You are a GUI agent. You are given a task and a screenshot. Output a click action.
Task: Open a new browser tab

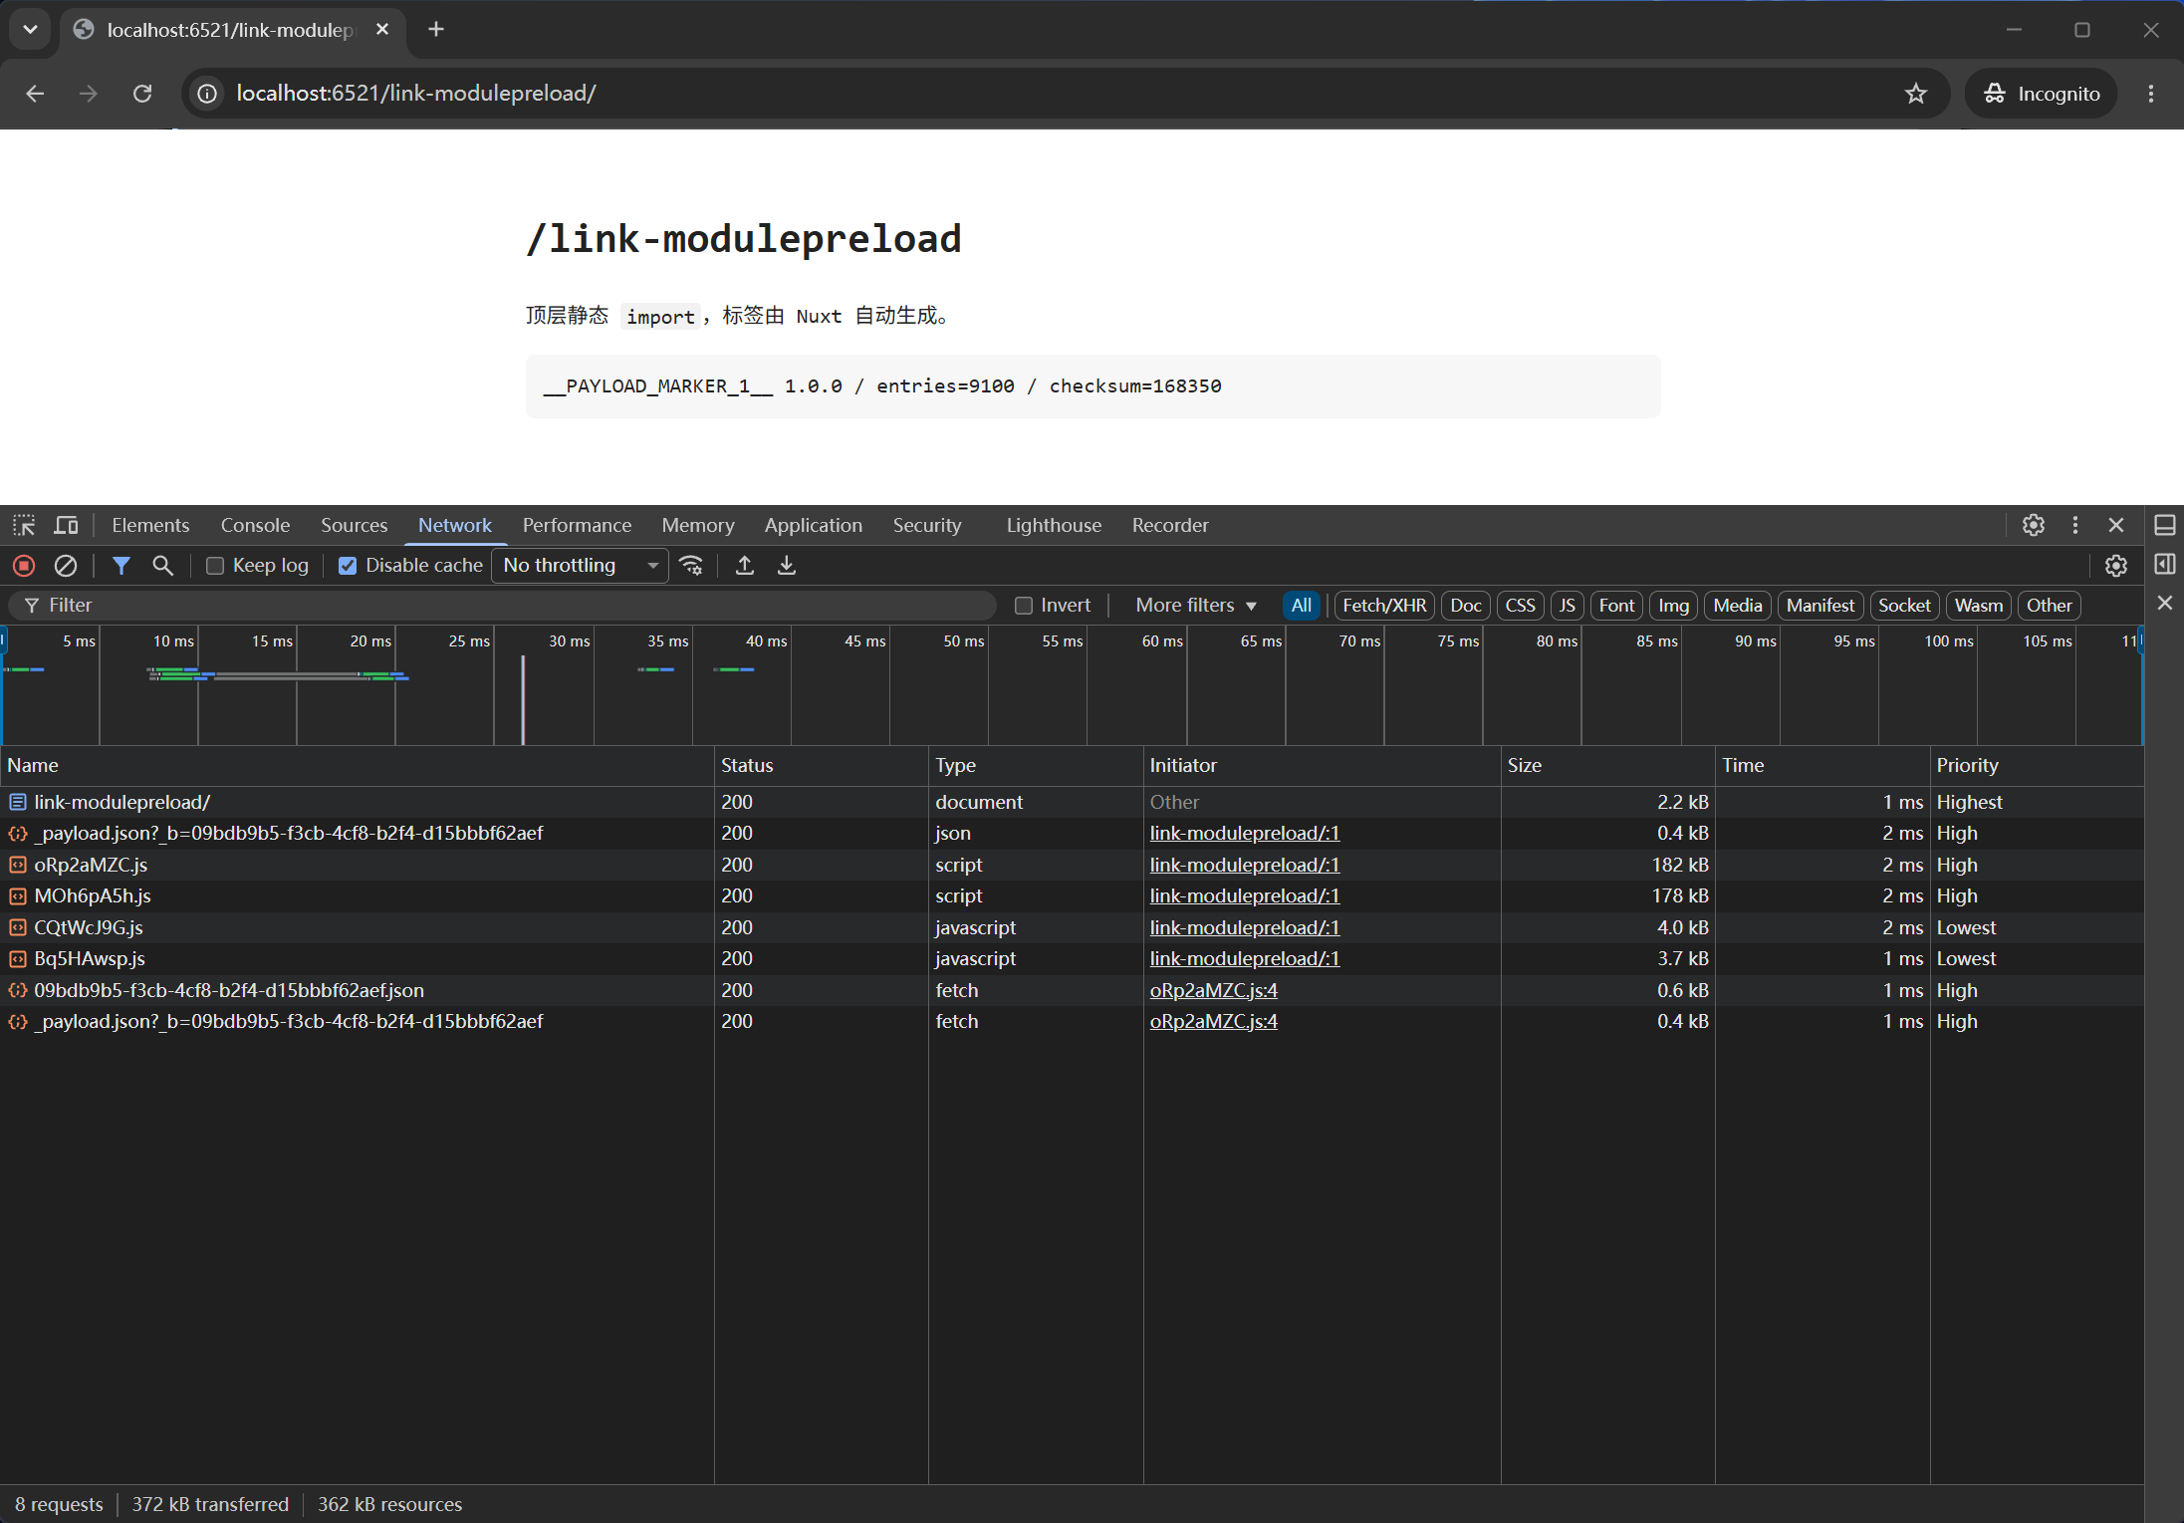(x=436, y=30)
